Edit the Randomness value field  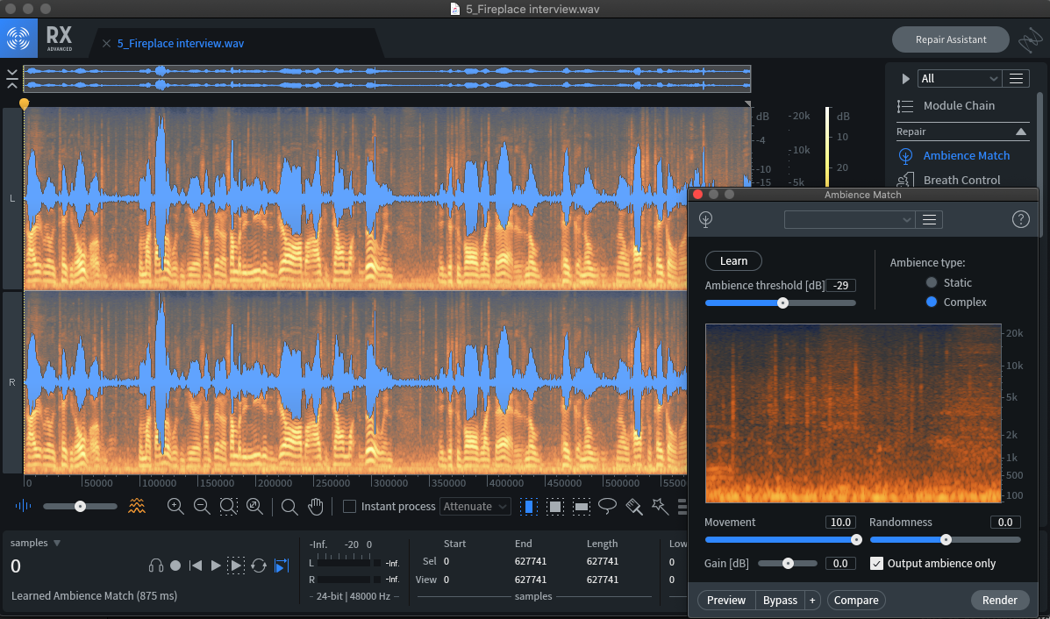tap(1005, 523)
